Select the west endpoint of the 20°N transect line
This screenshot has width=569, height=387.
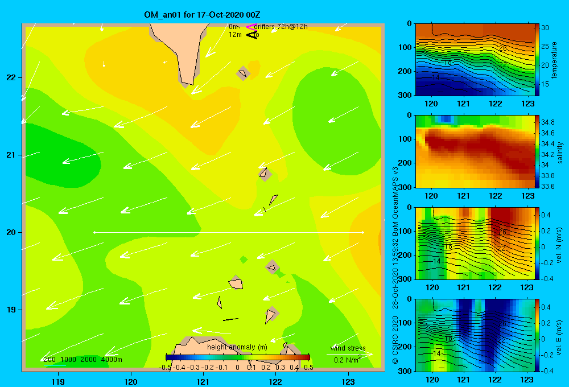click(94, 232)
